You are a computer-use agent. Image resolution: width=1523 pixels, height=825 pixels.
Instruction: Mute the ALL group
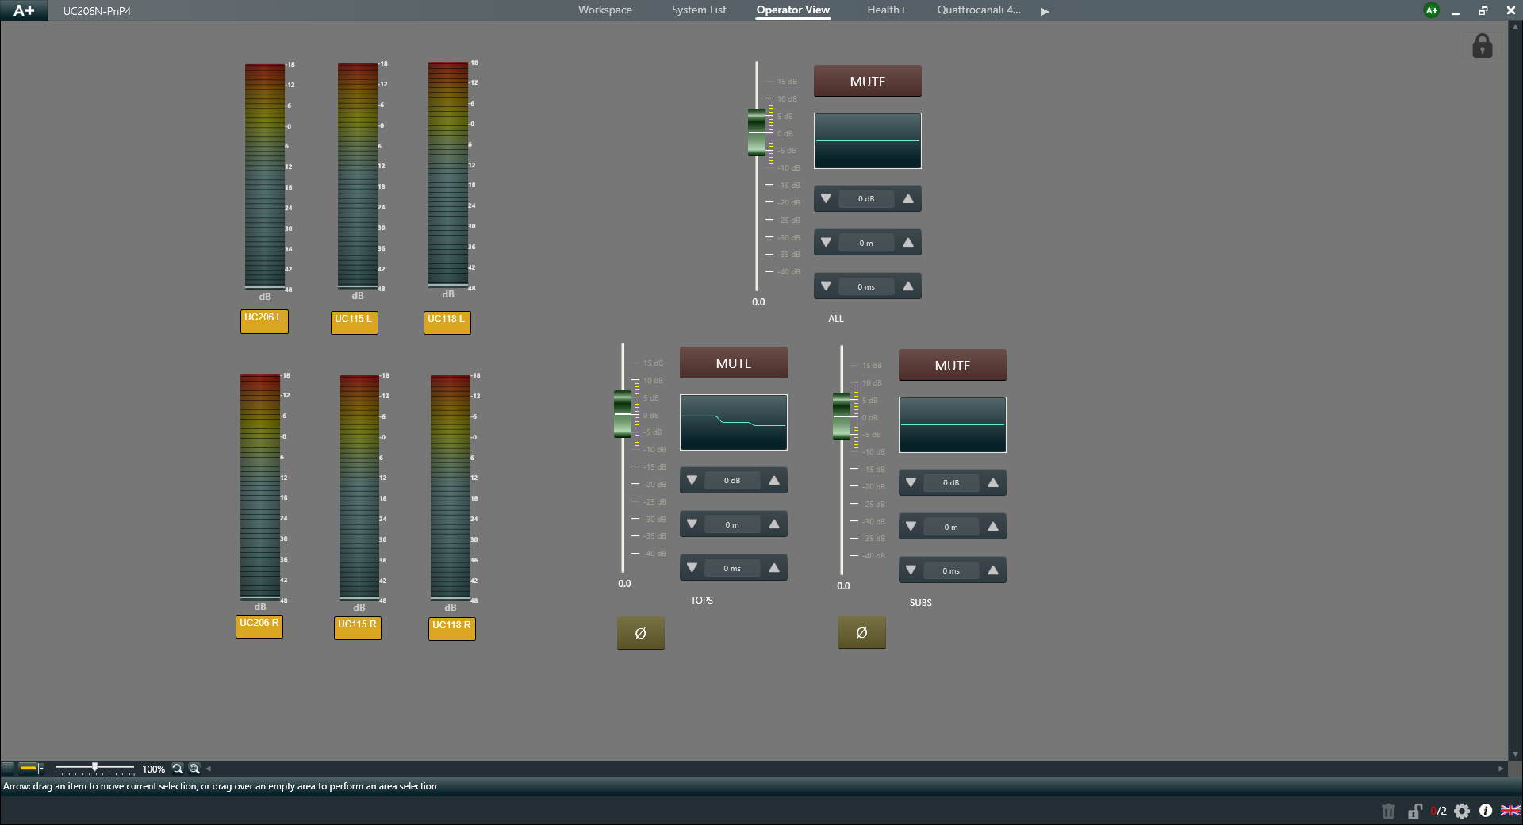[867, 82]
